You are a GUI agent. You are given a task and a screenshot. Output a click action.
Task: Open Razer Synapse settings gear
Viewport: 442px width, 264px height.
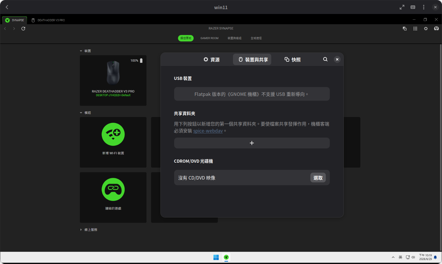click(426, 29)
